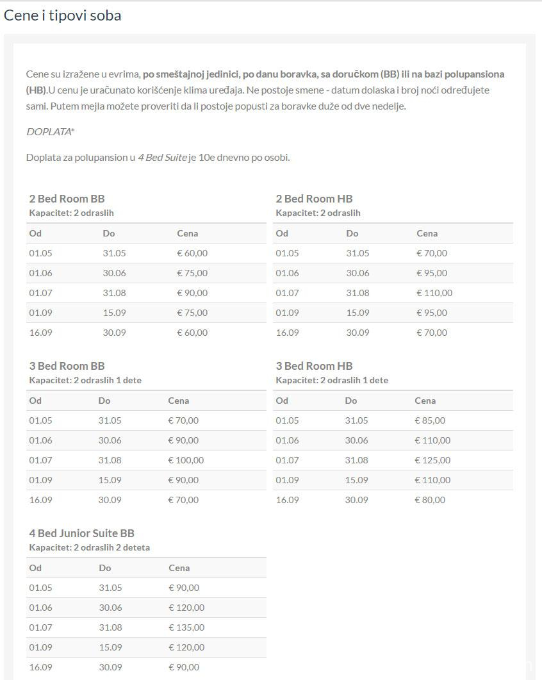542x680 pixels.
Task: Select the € 80,00 price in 3 Bed Room HB
Action: pyautogui.click(x=430, y=500)
